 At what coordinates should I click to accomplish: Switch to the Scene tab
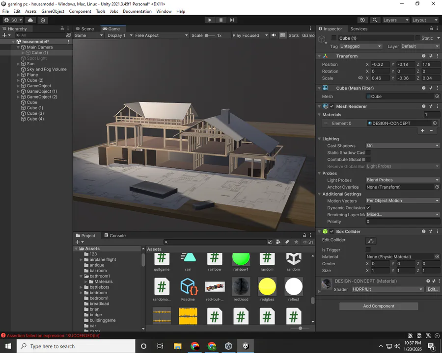[85, 29]
